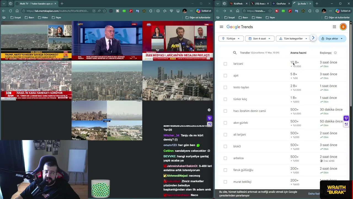Open the Google Trends hamburger main menu
Screen dimensions: 353x199
coord(221,27)
